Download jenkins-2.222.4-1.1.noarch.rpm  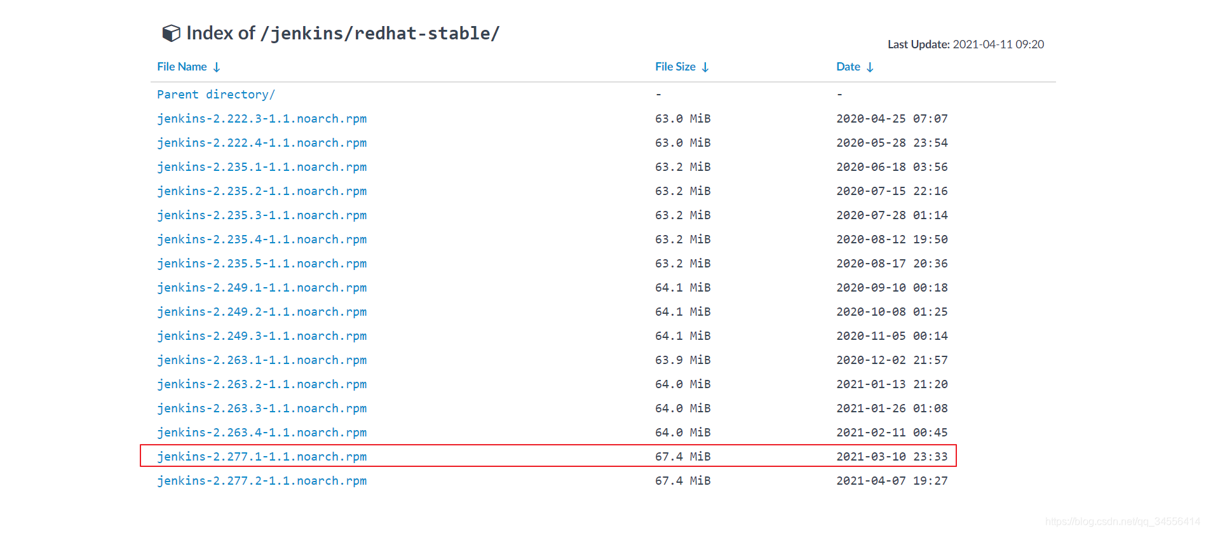coord(262,143)
